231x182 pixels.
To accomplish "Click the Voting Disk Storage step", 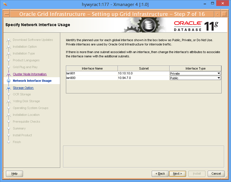I will [26, 101].
